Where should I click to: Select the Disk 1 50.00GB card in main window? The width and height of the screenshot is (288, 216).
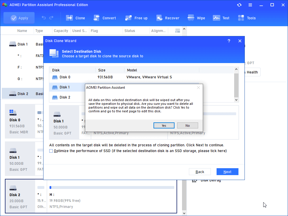20,159
